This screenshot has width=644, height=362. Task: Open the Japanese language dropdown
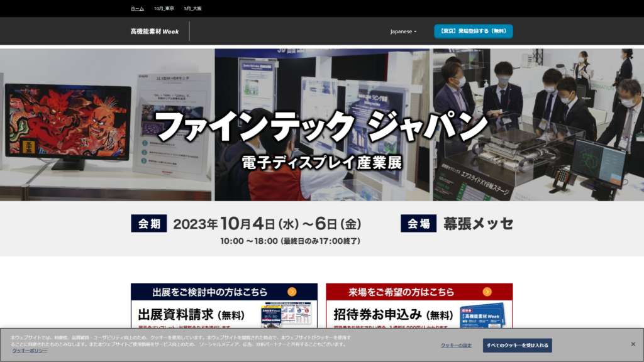click(403, 31)
